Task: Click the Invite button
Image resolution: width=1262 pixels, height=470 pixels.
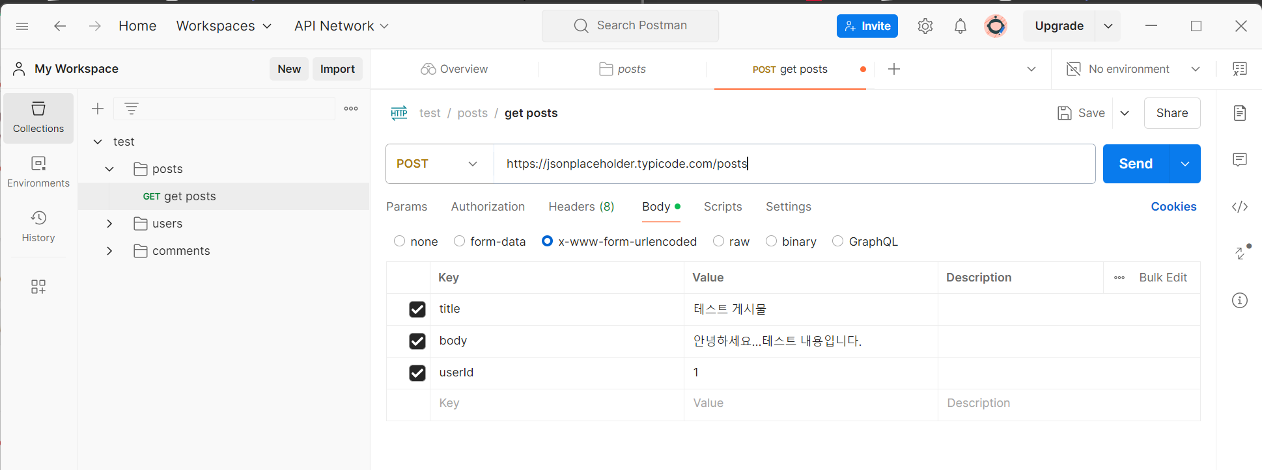Action: (867, 26)
